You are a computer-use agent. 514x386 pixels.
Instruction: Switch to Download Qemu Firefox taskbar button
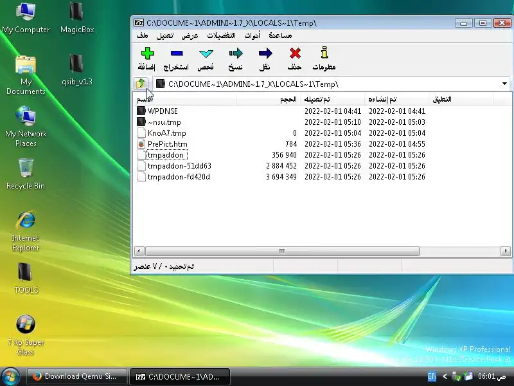tap(76, 376)
